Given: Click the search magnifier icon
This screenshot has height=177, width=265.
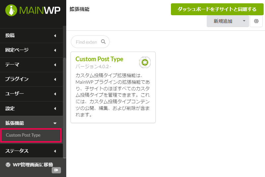Looking at the screenshot, I should pyautogui.click(x=103, y=42).
